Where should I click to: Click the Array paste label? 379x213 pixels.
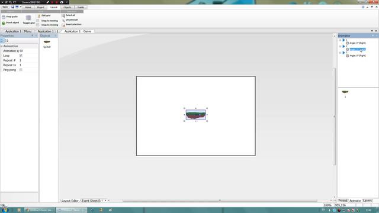point(12,17)
